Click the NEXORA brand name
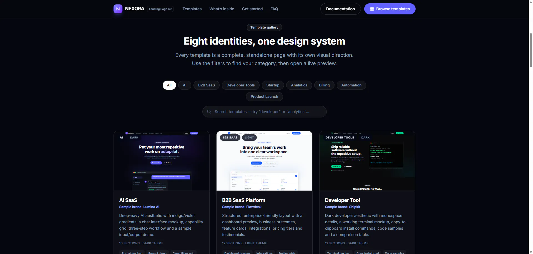Viewport: 533px width, 254px height. [x=135, y=9]
